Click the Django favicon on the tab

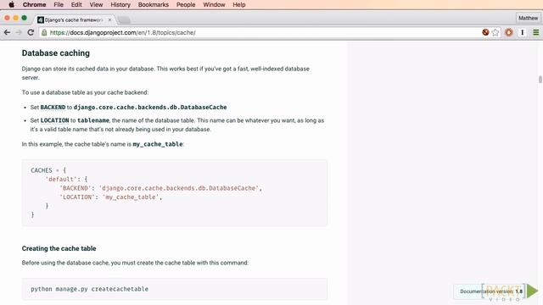(41, 20)
